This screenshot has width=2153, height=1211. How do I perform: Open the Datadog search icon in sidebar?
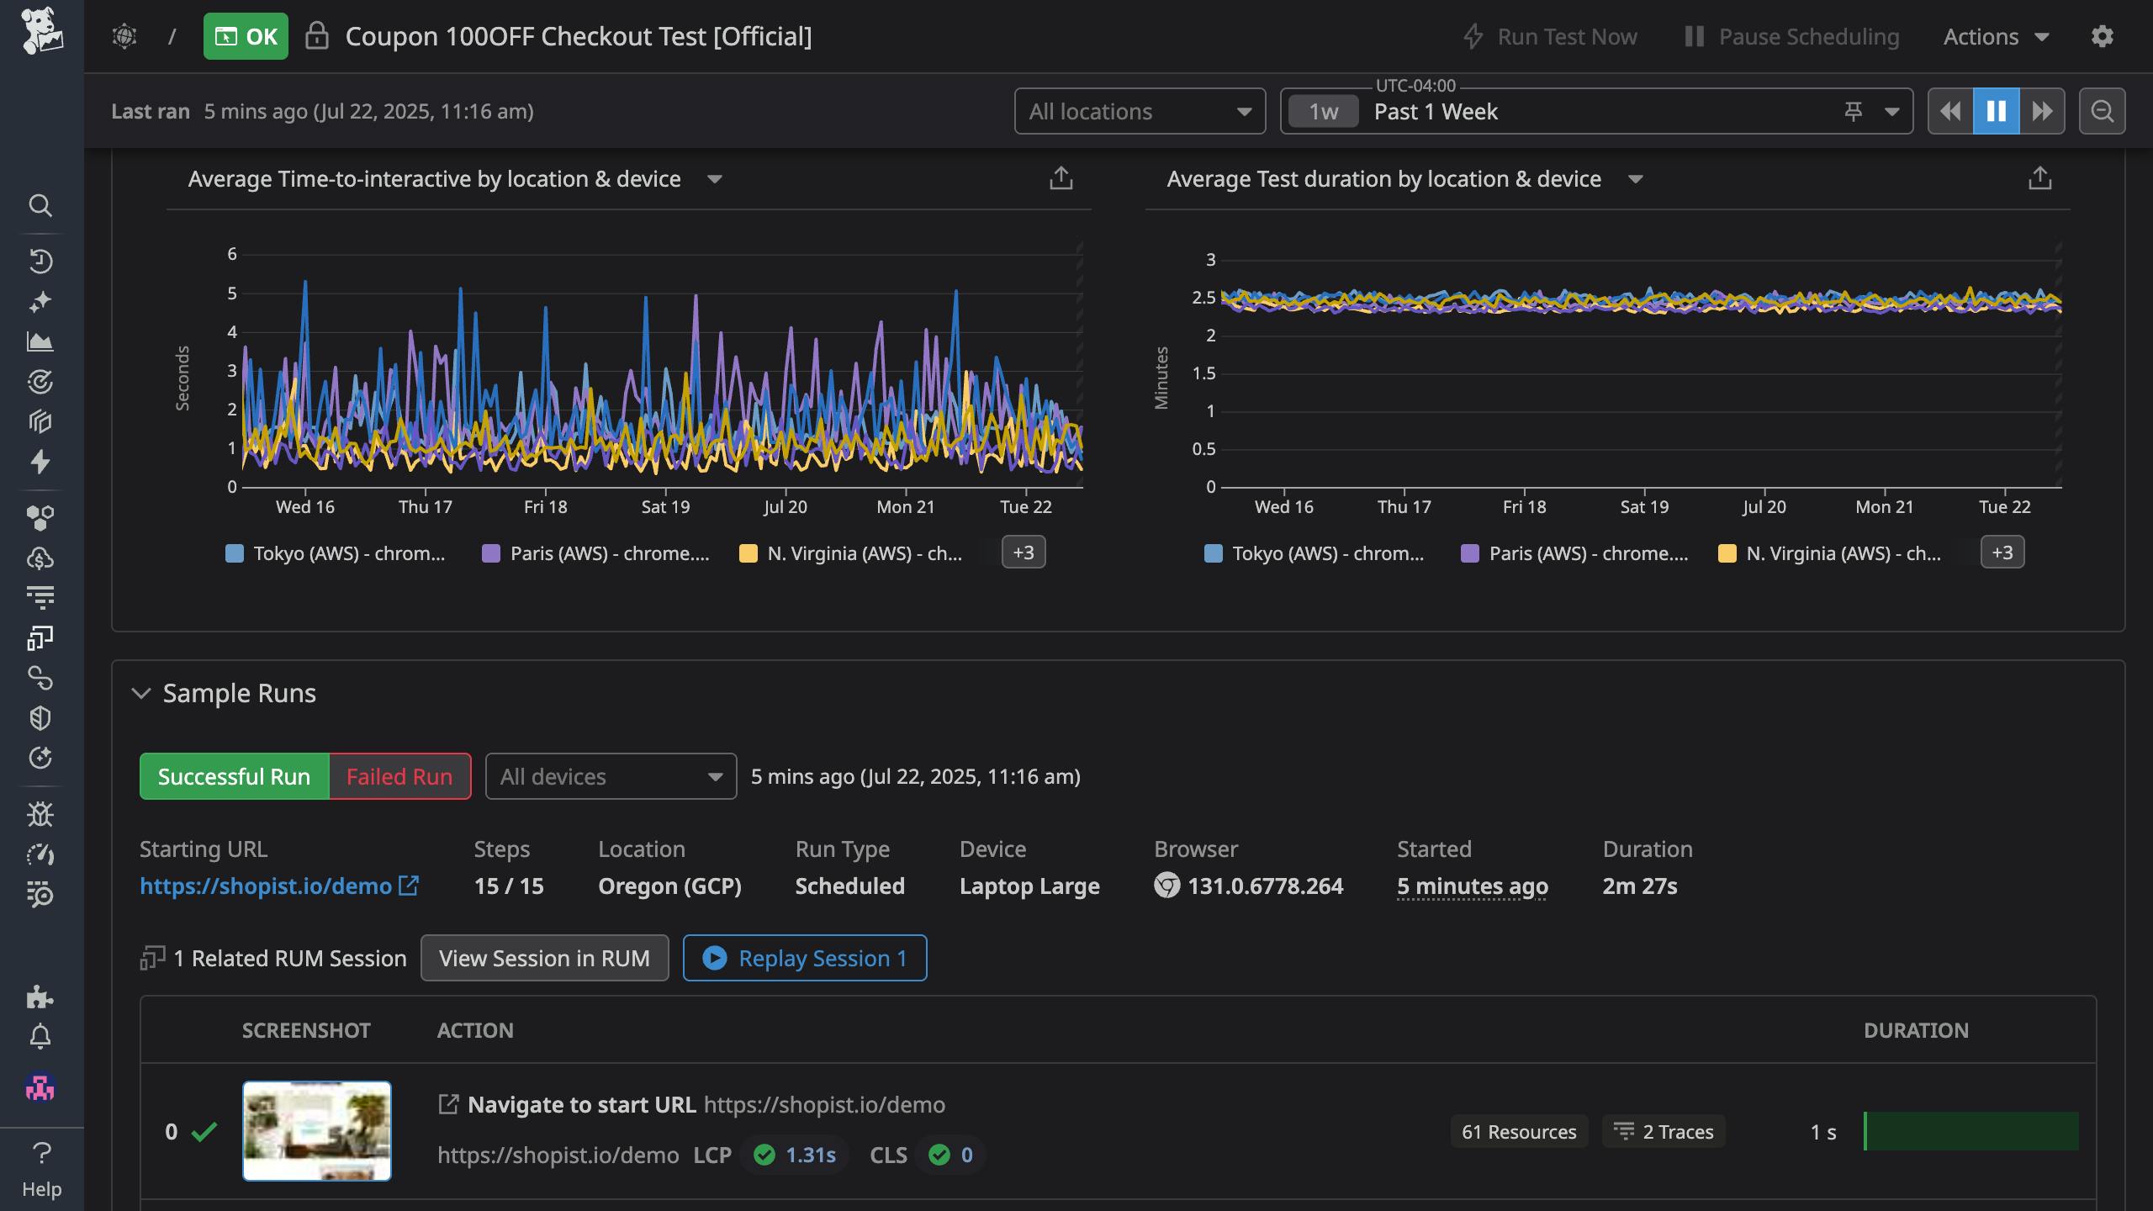(41, 206)
